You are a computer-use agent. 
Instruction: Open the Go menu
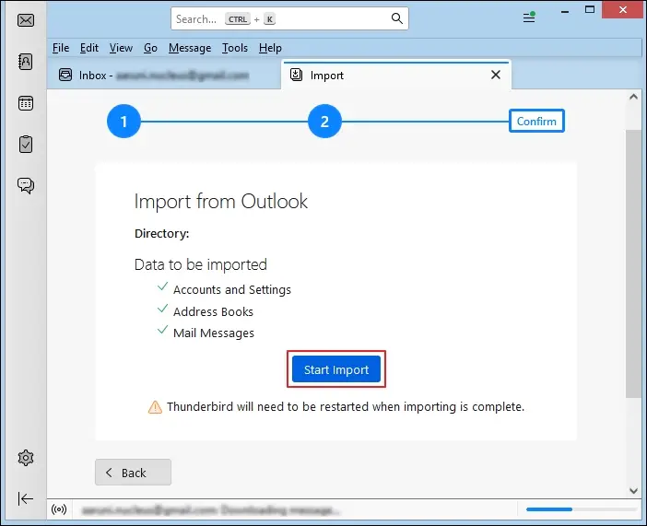pyautogui.click(x=150, y=48)
